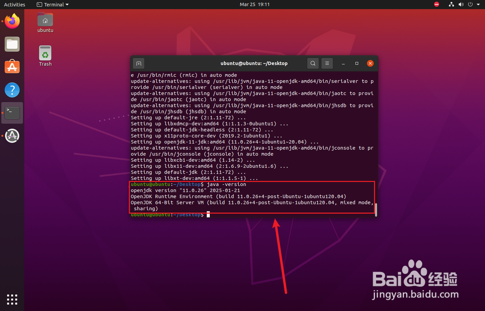
Task: Close the terminal window
Action: pos(370,63)
